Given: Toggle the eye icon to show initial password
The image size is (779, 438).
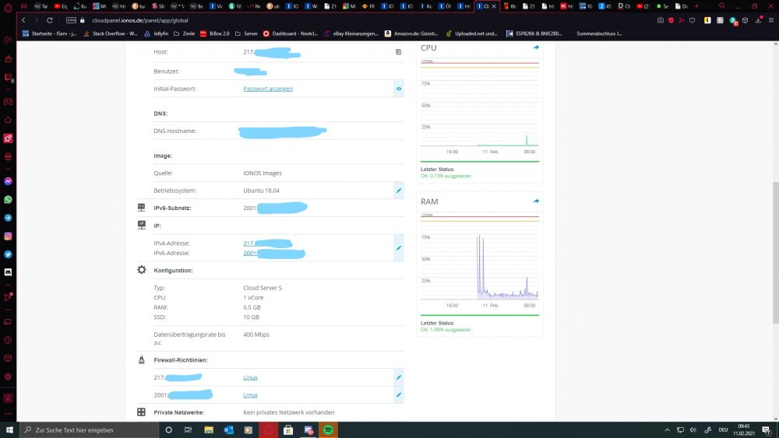Looking at the screenshot, I should tap(398, 89).
